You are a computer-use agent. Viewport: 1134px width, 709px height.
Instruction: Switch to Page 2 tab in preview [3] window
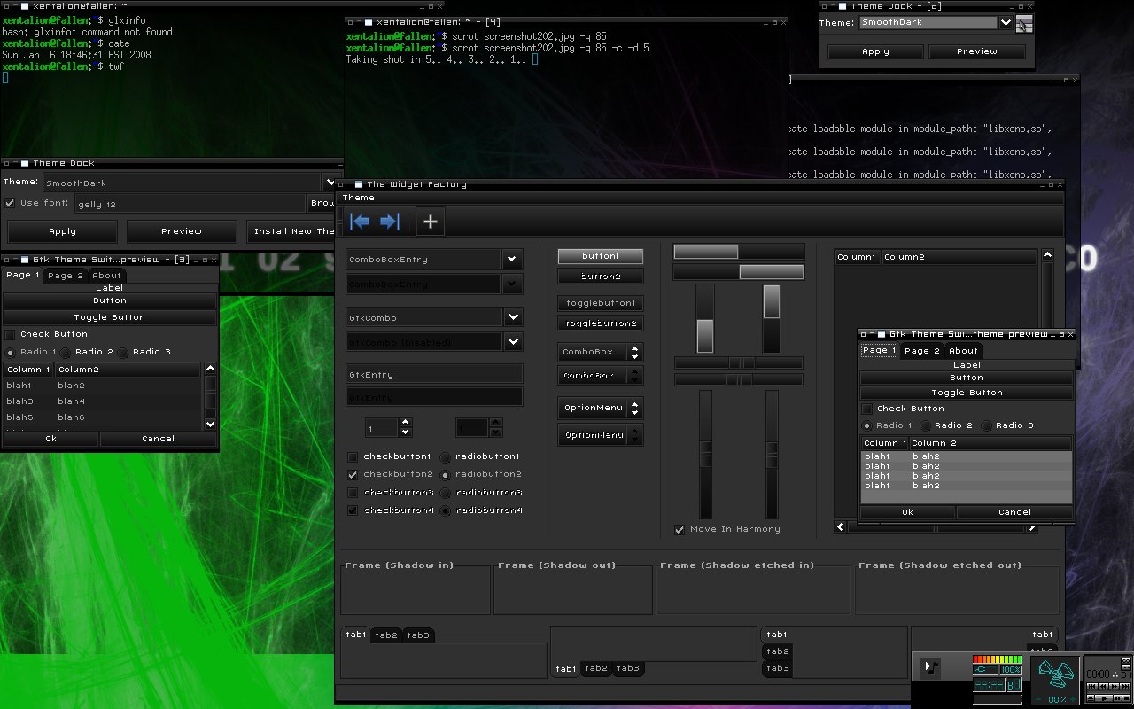pos(65,276)
